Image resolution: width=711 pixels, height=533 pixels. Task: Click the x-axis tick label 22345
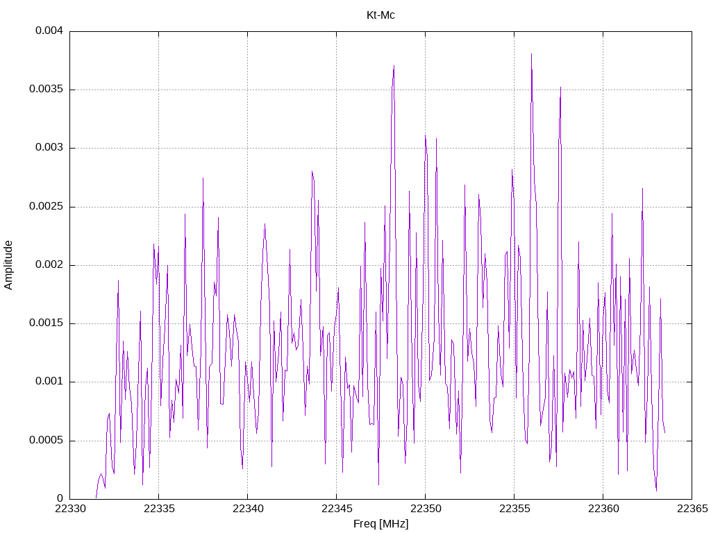[337, 509]
